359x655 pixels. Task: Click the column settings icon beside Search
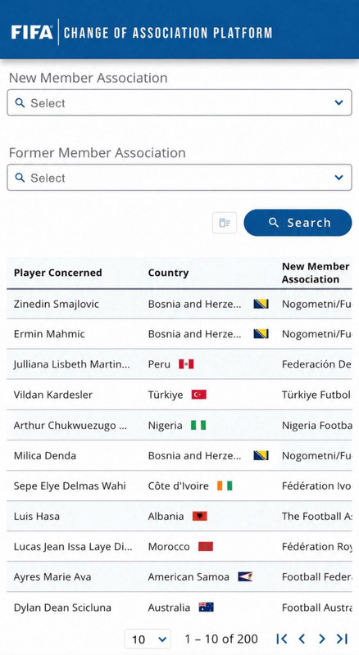[x=225, y=223]
